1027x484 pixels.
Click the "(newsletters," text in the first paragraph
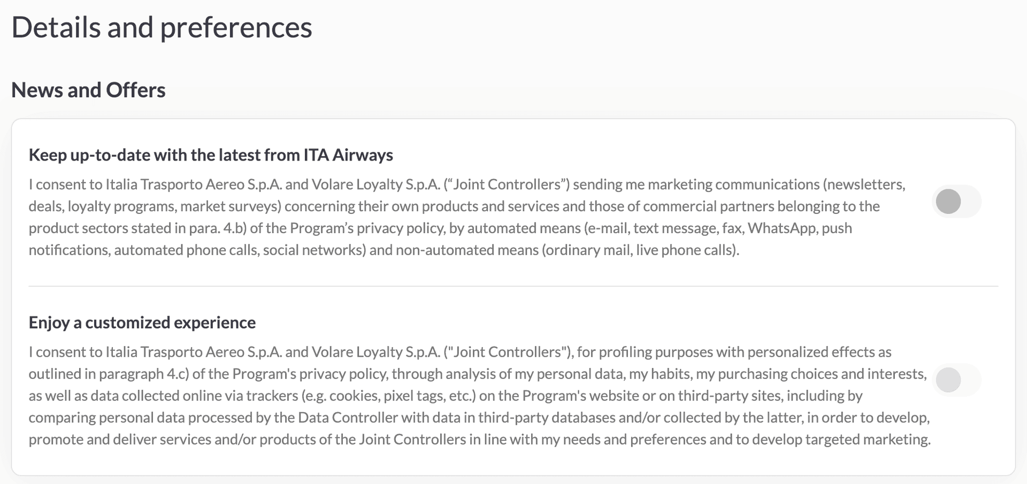(x=864, y=185)
